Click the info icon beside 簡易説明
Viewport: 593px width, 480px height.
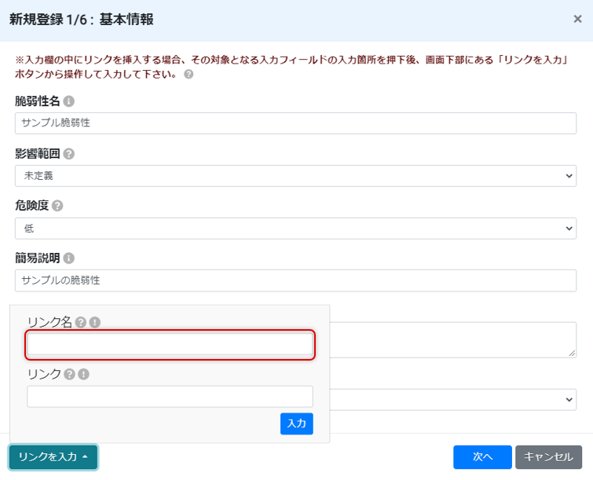coord(69,258)
